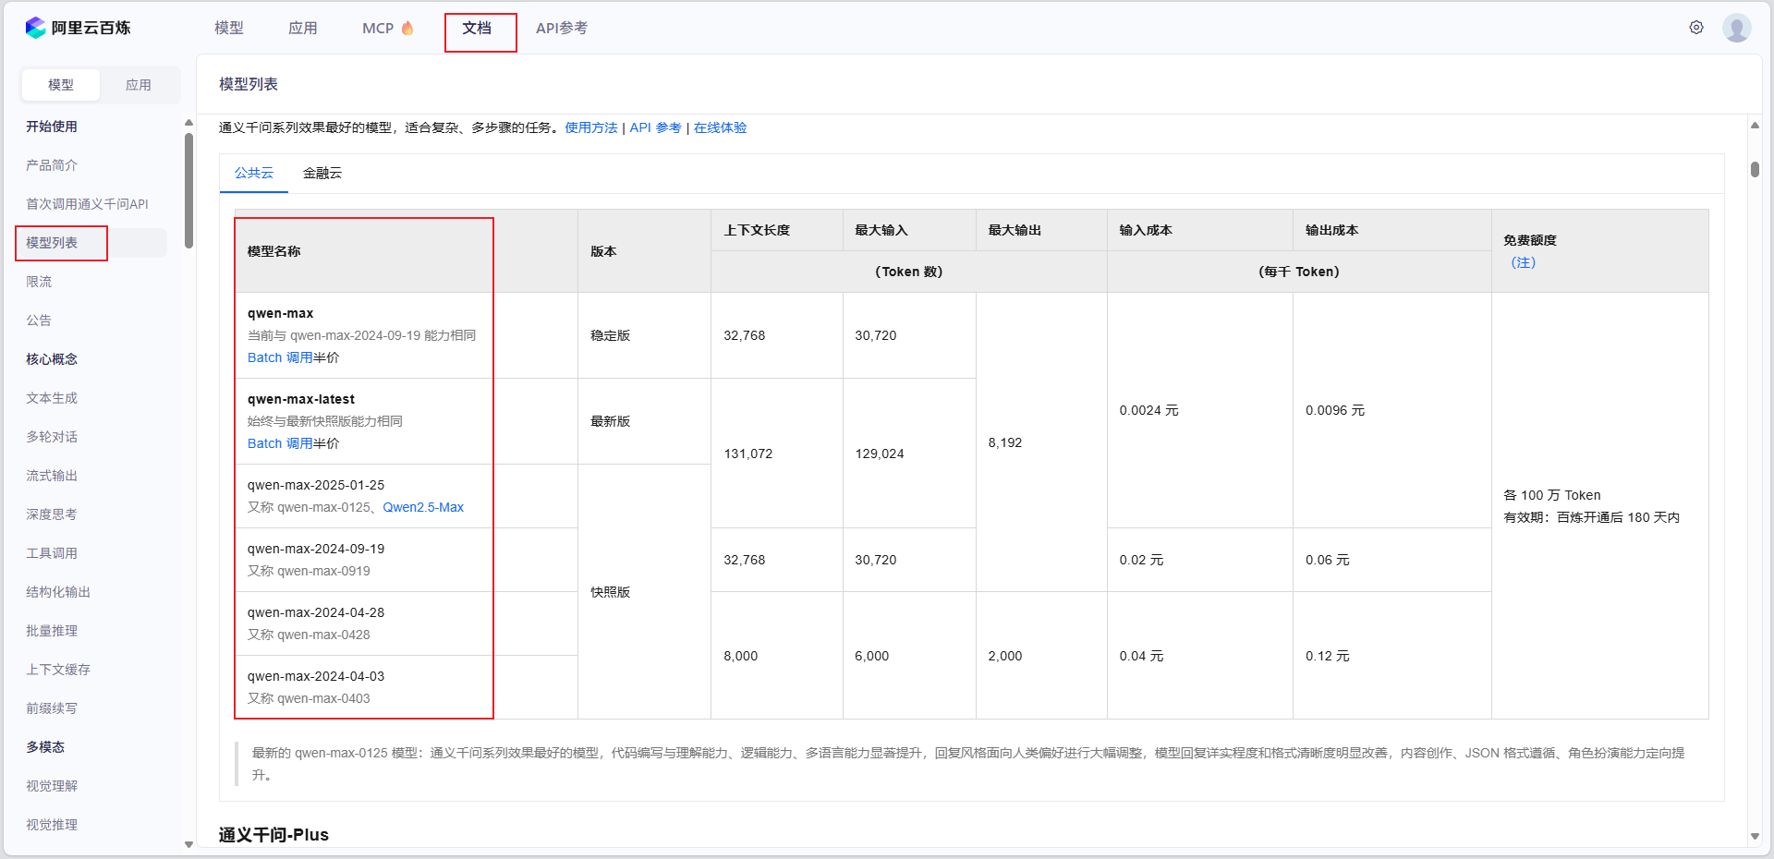Switch sidebar back to 模型 mode

point(60,84)
